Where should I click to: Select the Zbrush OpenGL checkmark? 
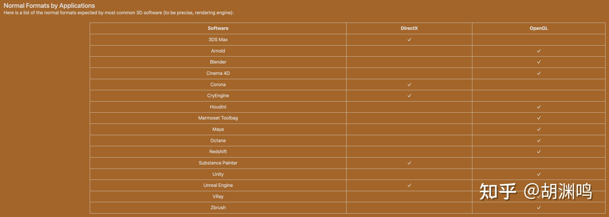click(x=539, y=208)
